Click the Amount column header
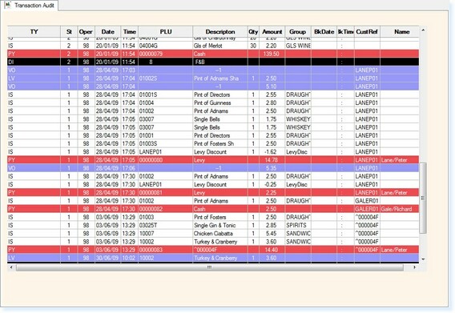The height and width of the screenshot is (313, 455). (272, 31)
